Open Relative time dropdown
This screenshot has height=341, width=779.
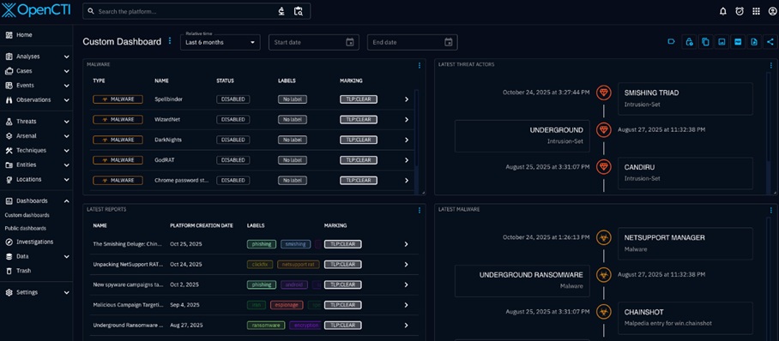[x=220, y=42]
